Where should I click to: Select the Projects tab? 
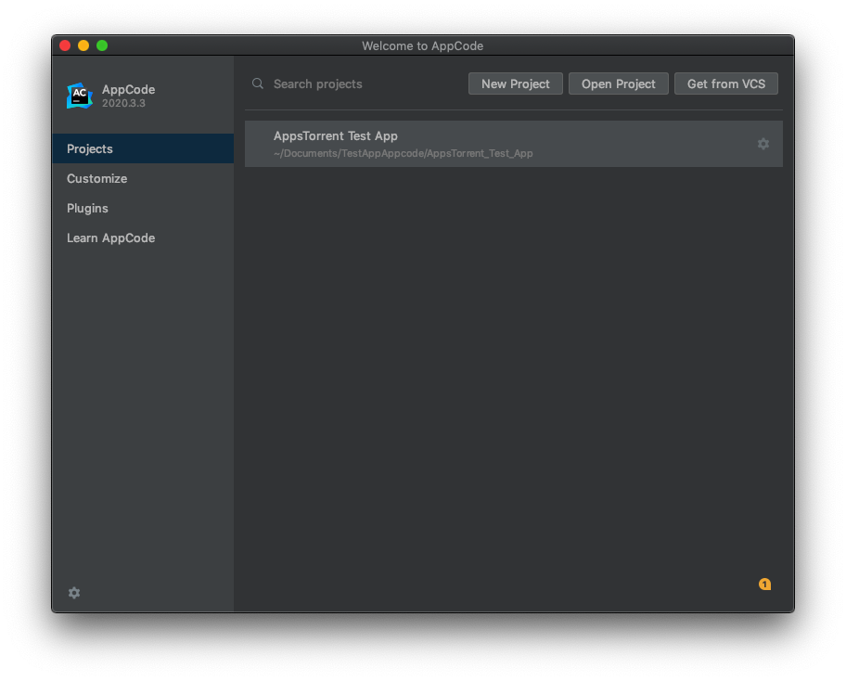tap(143, 148)
